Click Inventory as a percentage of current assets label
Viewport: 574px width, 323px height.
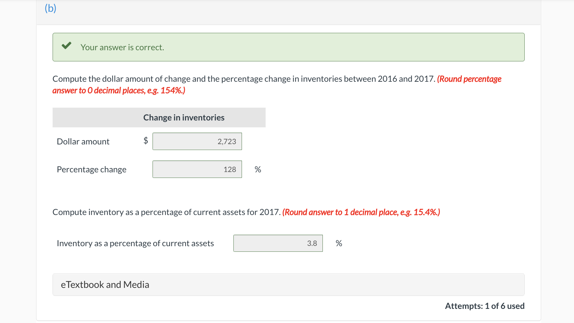click(x=135, y=243)
